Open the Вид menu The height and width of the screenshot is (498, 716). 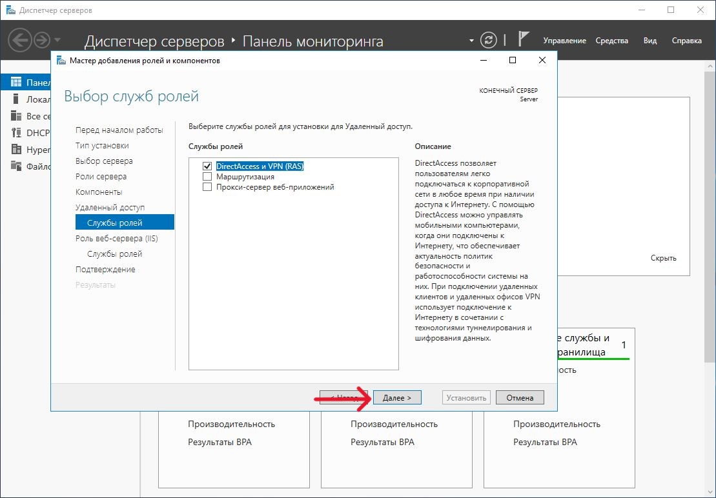650,41
